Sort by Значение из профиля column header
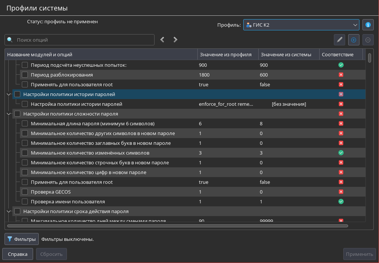This screenshot has width=379, height=263. pyautogui.click(x=226, y=54)
